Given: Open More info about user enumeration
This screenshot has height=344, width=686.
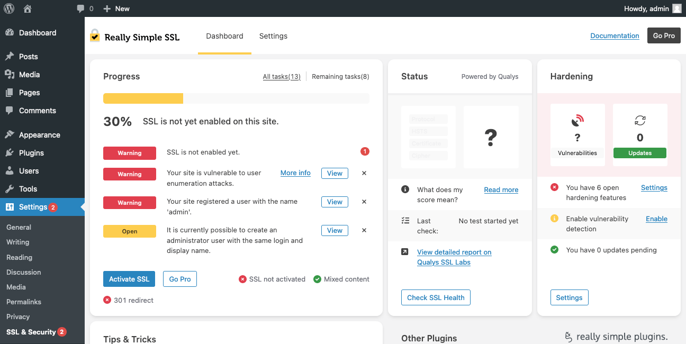Looking at the screenshot, I should [x=295, y=173].
